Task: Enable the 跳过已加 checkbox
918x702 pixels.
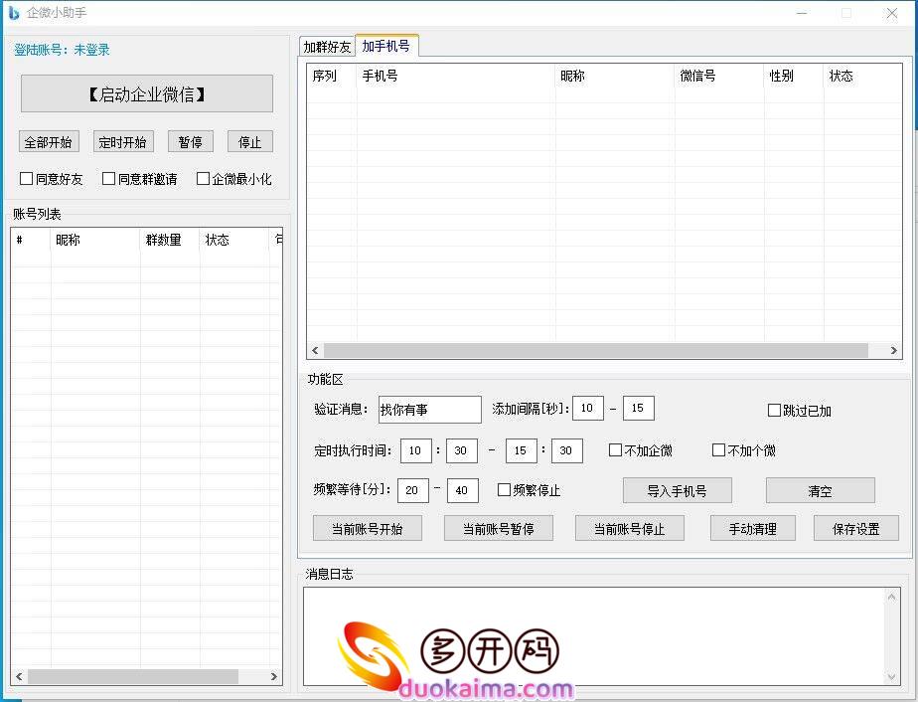Action: point(775,411)
